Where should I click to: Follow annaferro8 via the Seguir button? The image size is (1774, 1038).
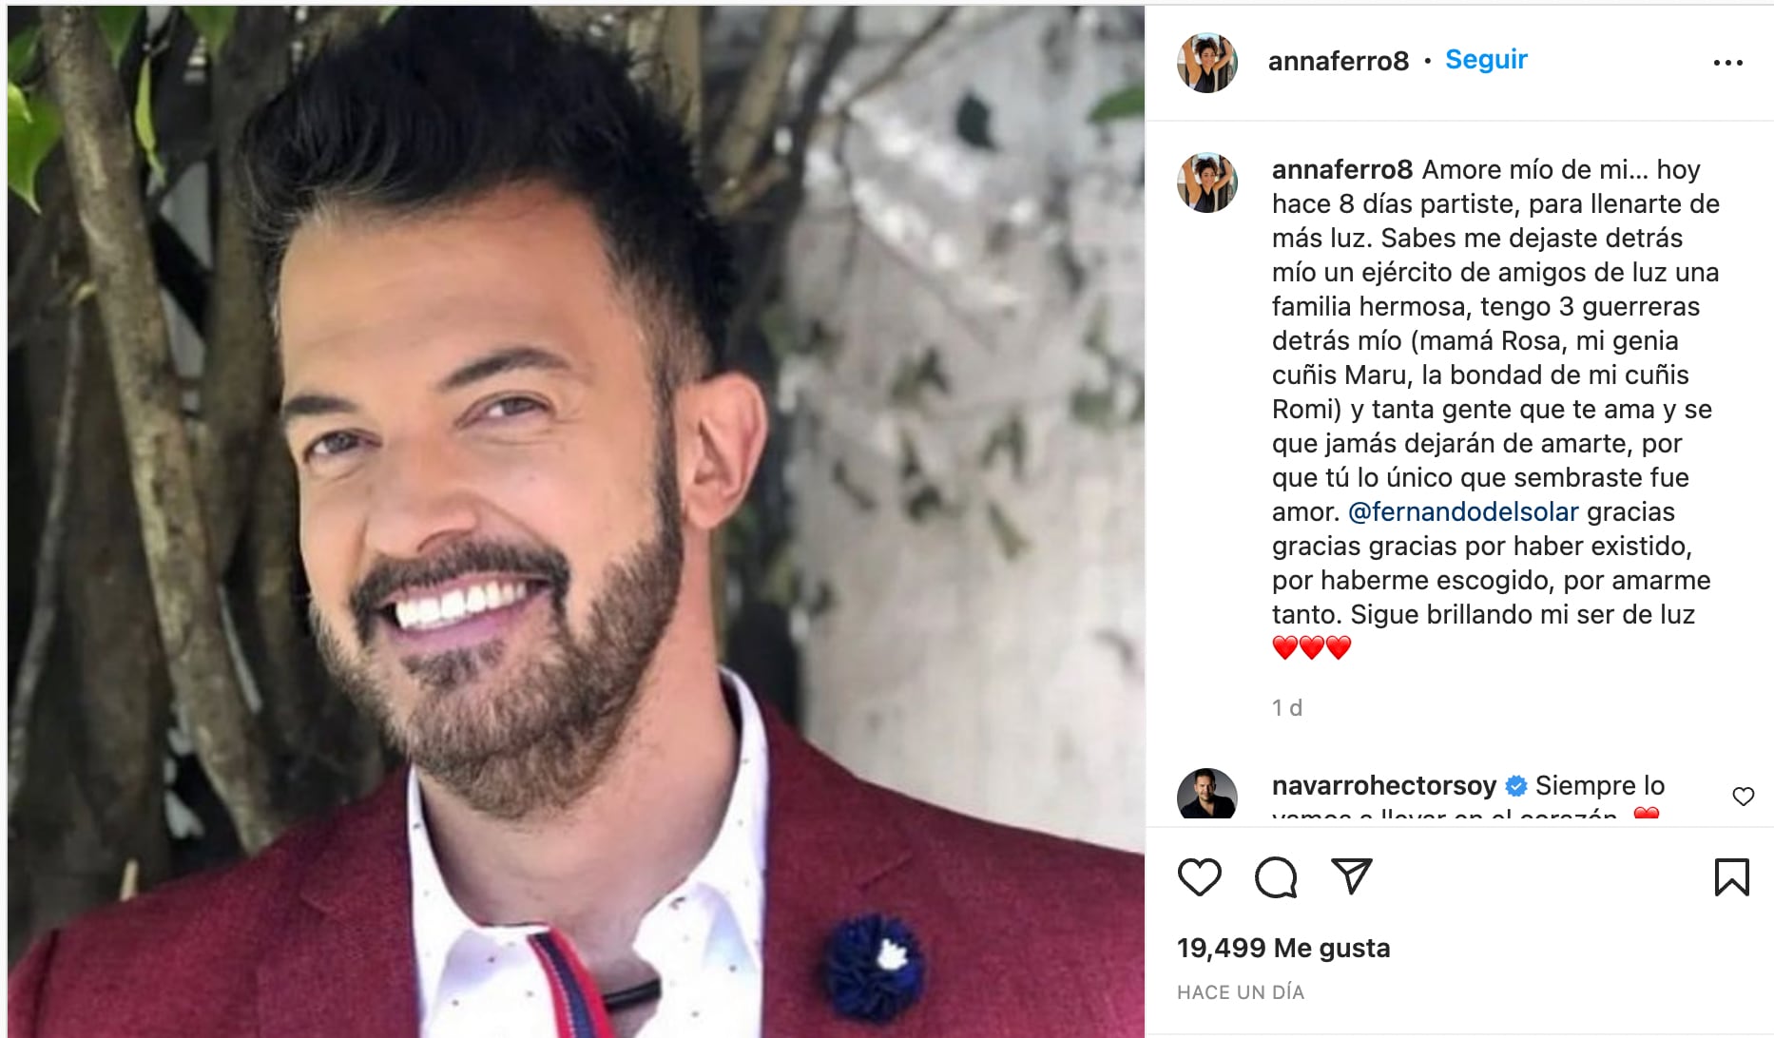[1486, 59]
